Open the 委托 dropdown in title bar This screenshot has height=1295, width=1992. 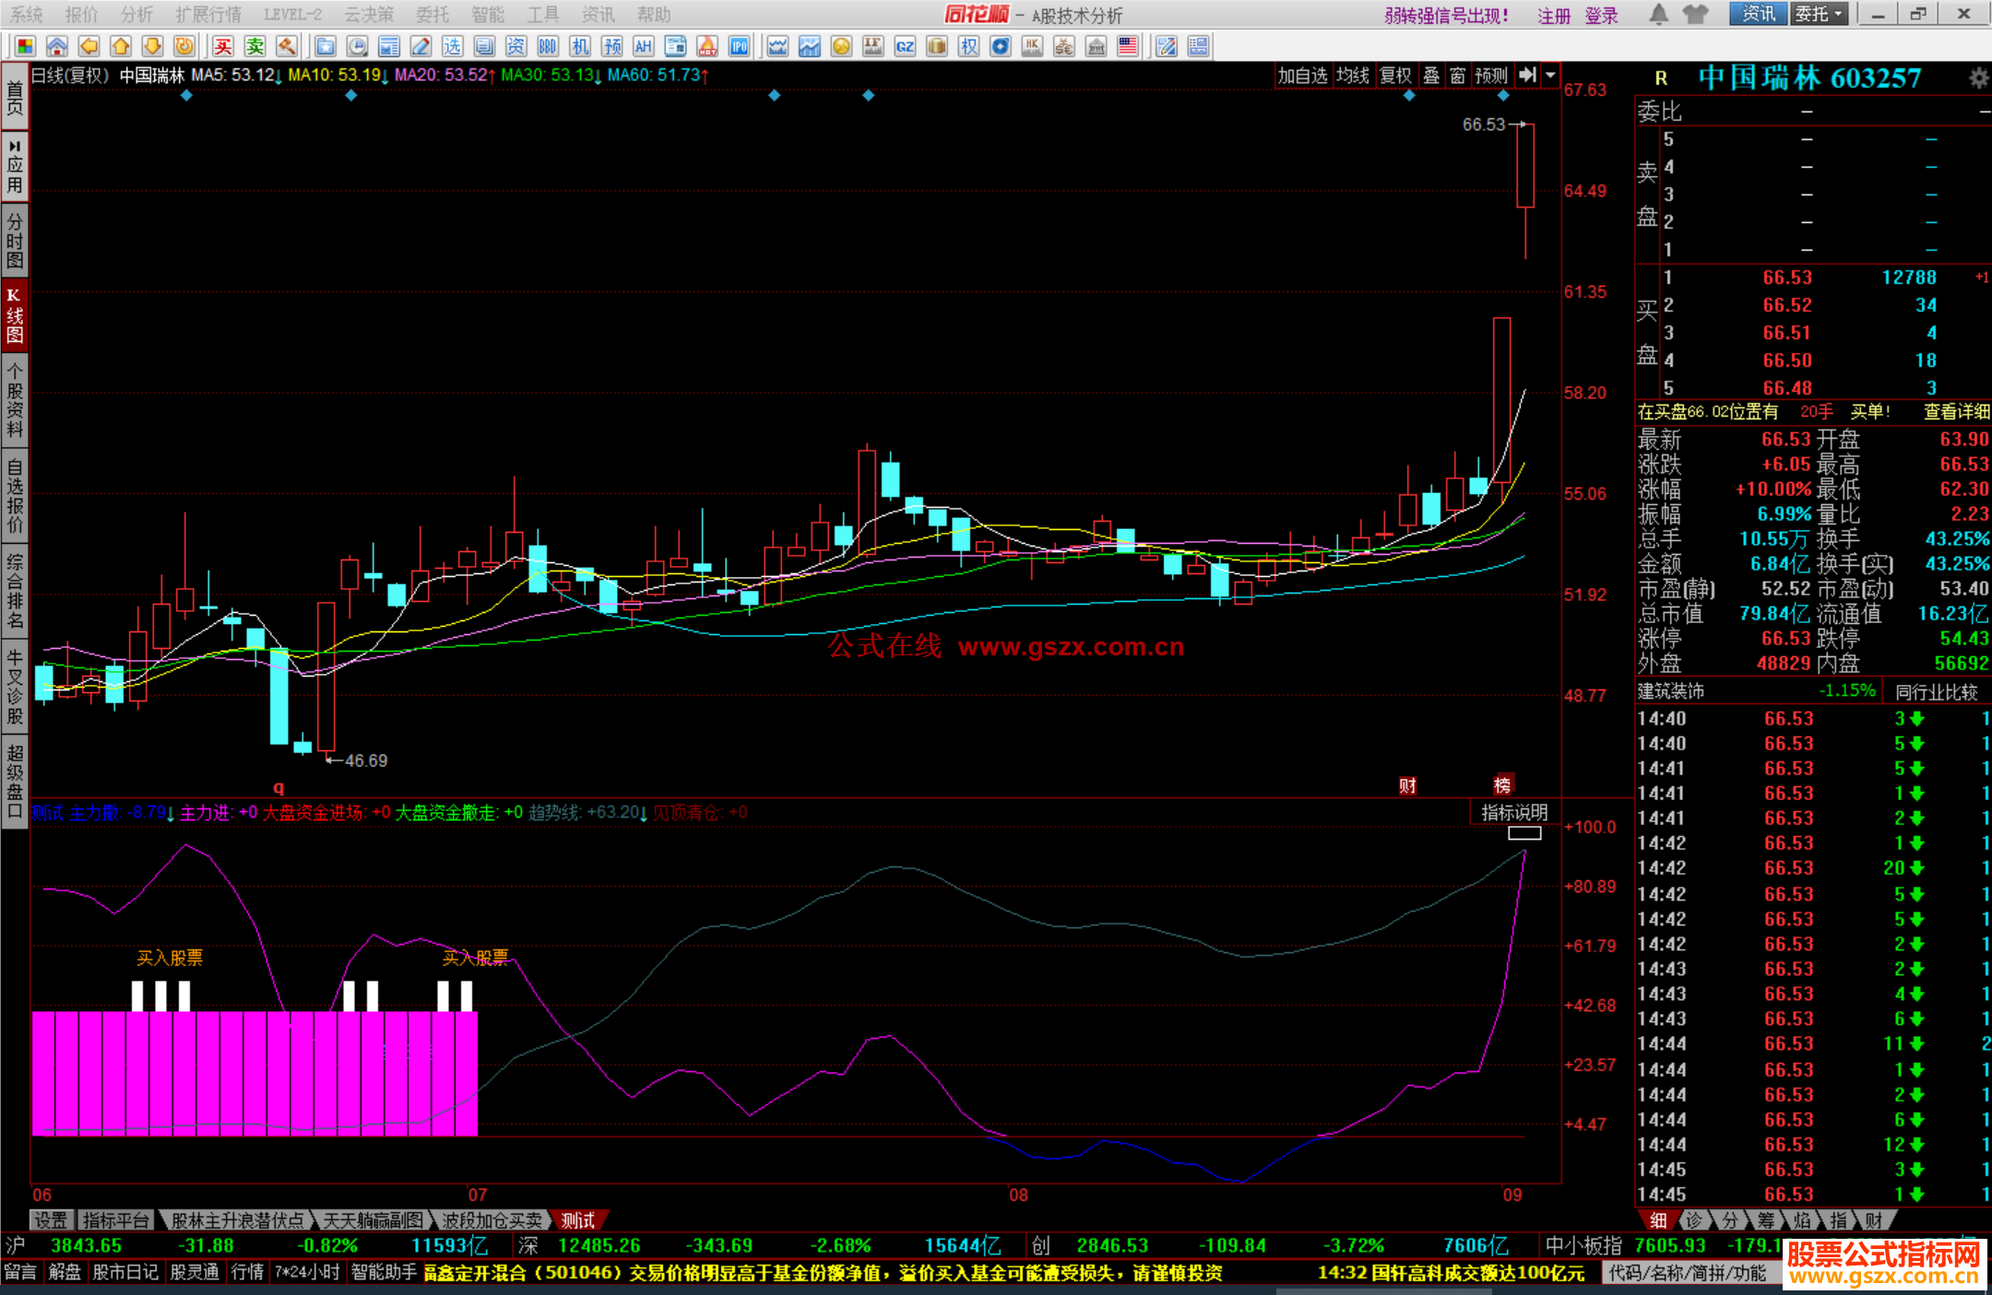(1819, 14)
